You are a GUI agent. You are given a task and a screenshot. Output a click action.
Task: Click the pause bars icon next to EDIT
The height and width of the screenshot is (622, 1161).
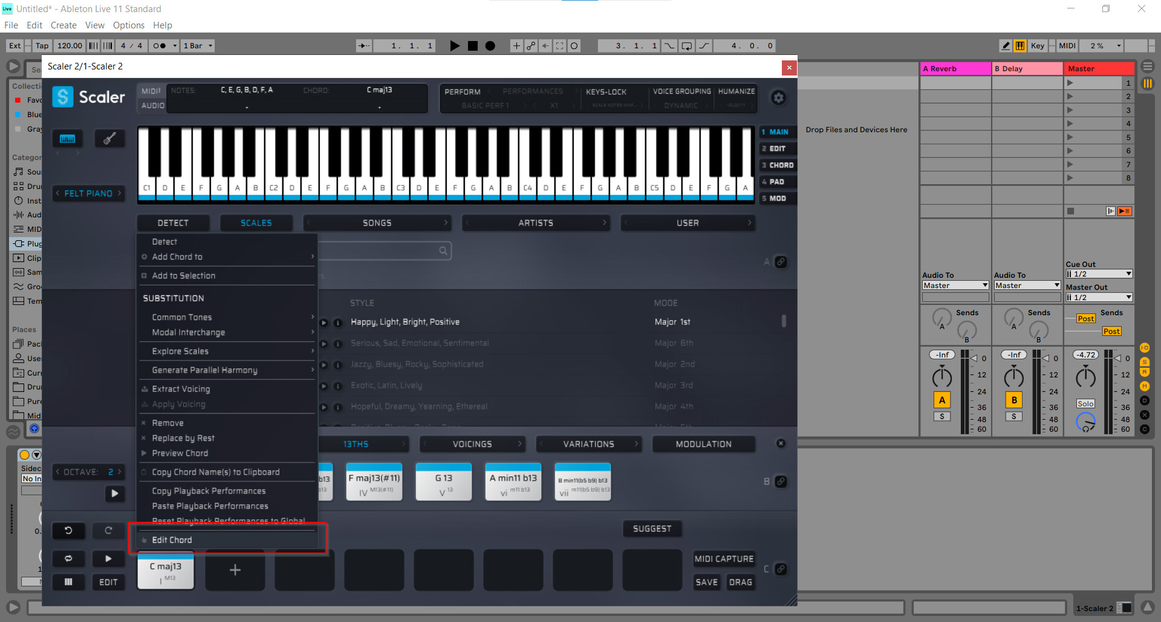[68, 582]
